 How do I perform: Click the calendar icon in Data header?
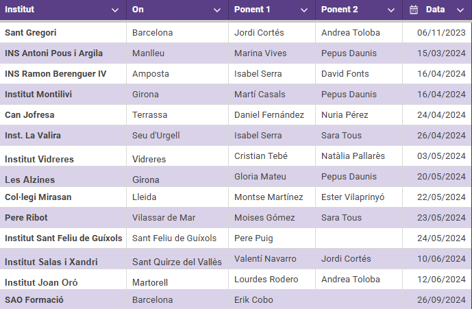coord(414,10)
